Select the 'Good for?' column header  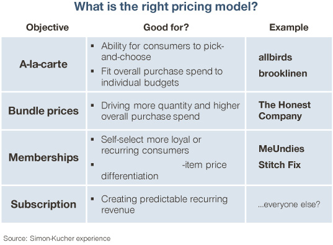[x=166, y=27]
